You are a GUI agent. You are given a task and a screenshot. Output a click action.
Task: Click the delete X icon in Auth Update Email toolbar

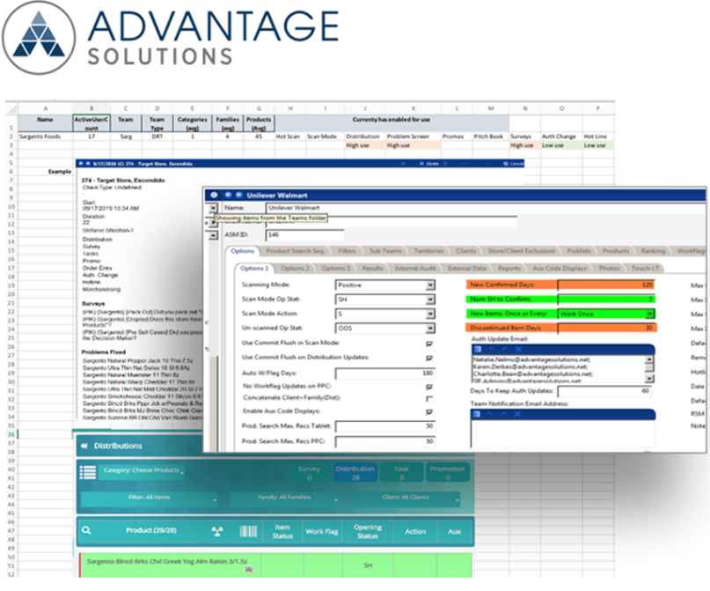pyautogui.click(x=518, y=349)
